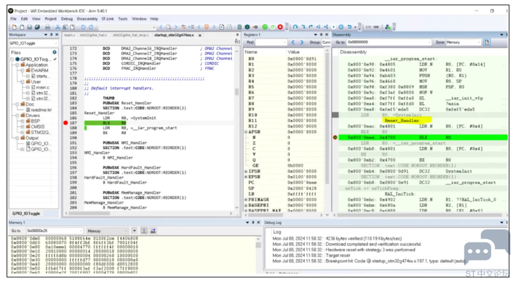
Task: Stop debugging with the red X icon
Action: (x=280, y=27)
